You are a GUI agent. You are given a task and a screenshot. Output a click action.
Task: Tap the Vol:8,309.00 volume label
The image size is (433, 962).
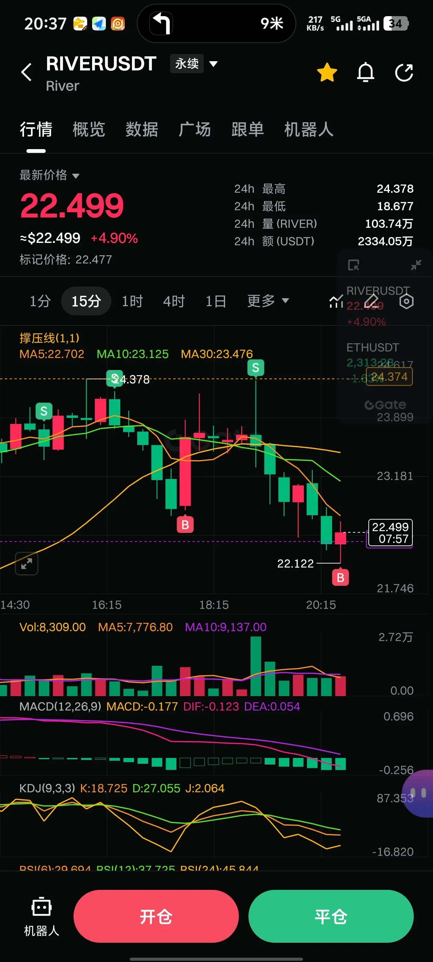coord(53,627)
